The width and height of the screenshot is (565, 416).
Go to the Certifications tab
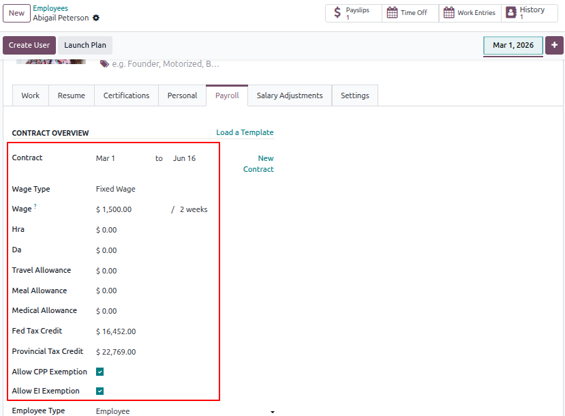point(126,95)
